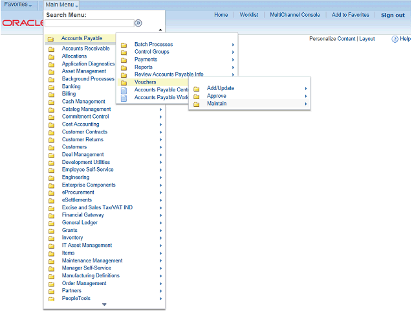Image resolution: width=414 pixels, height=311 pixels.
Task: Expand the Maintain submenu arrow
Action: (306, 104)
